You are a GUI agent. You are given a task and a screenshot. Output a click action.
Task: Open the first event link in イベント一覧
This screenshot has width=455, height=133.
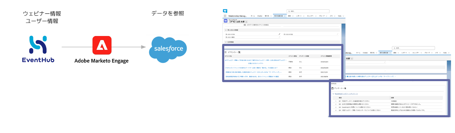(x=255, y=60)
